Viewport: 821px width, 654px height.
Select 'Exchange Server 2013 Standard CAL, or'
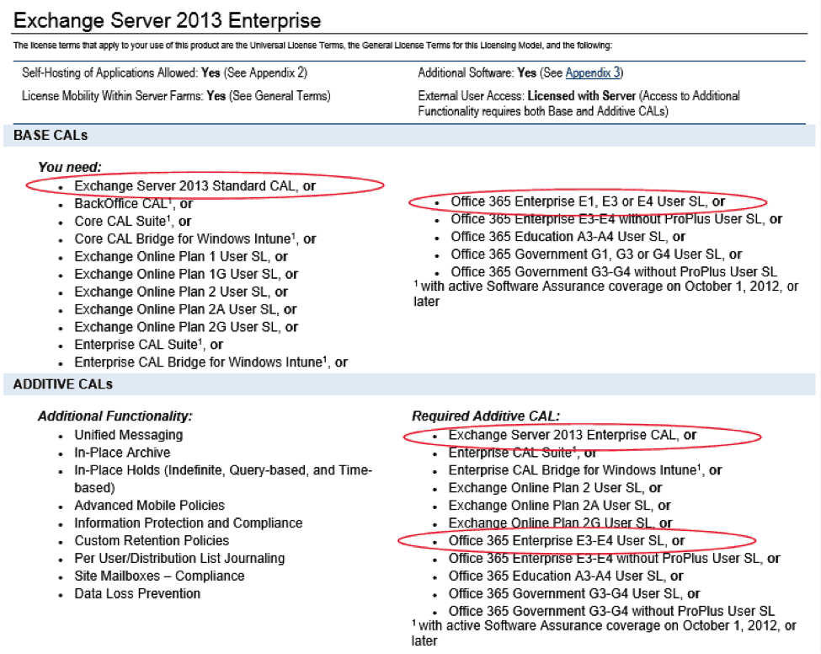[195, 186]
